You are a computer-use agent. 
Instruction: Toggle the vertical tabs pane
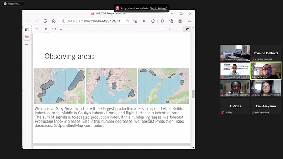click(x=27, y=30)
